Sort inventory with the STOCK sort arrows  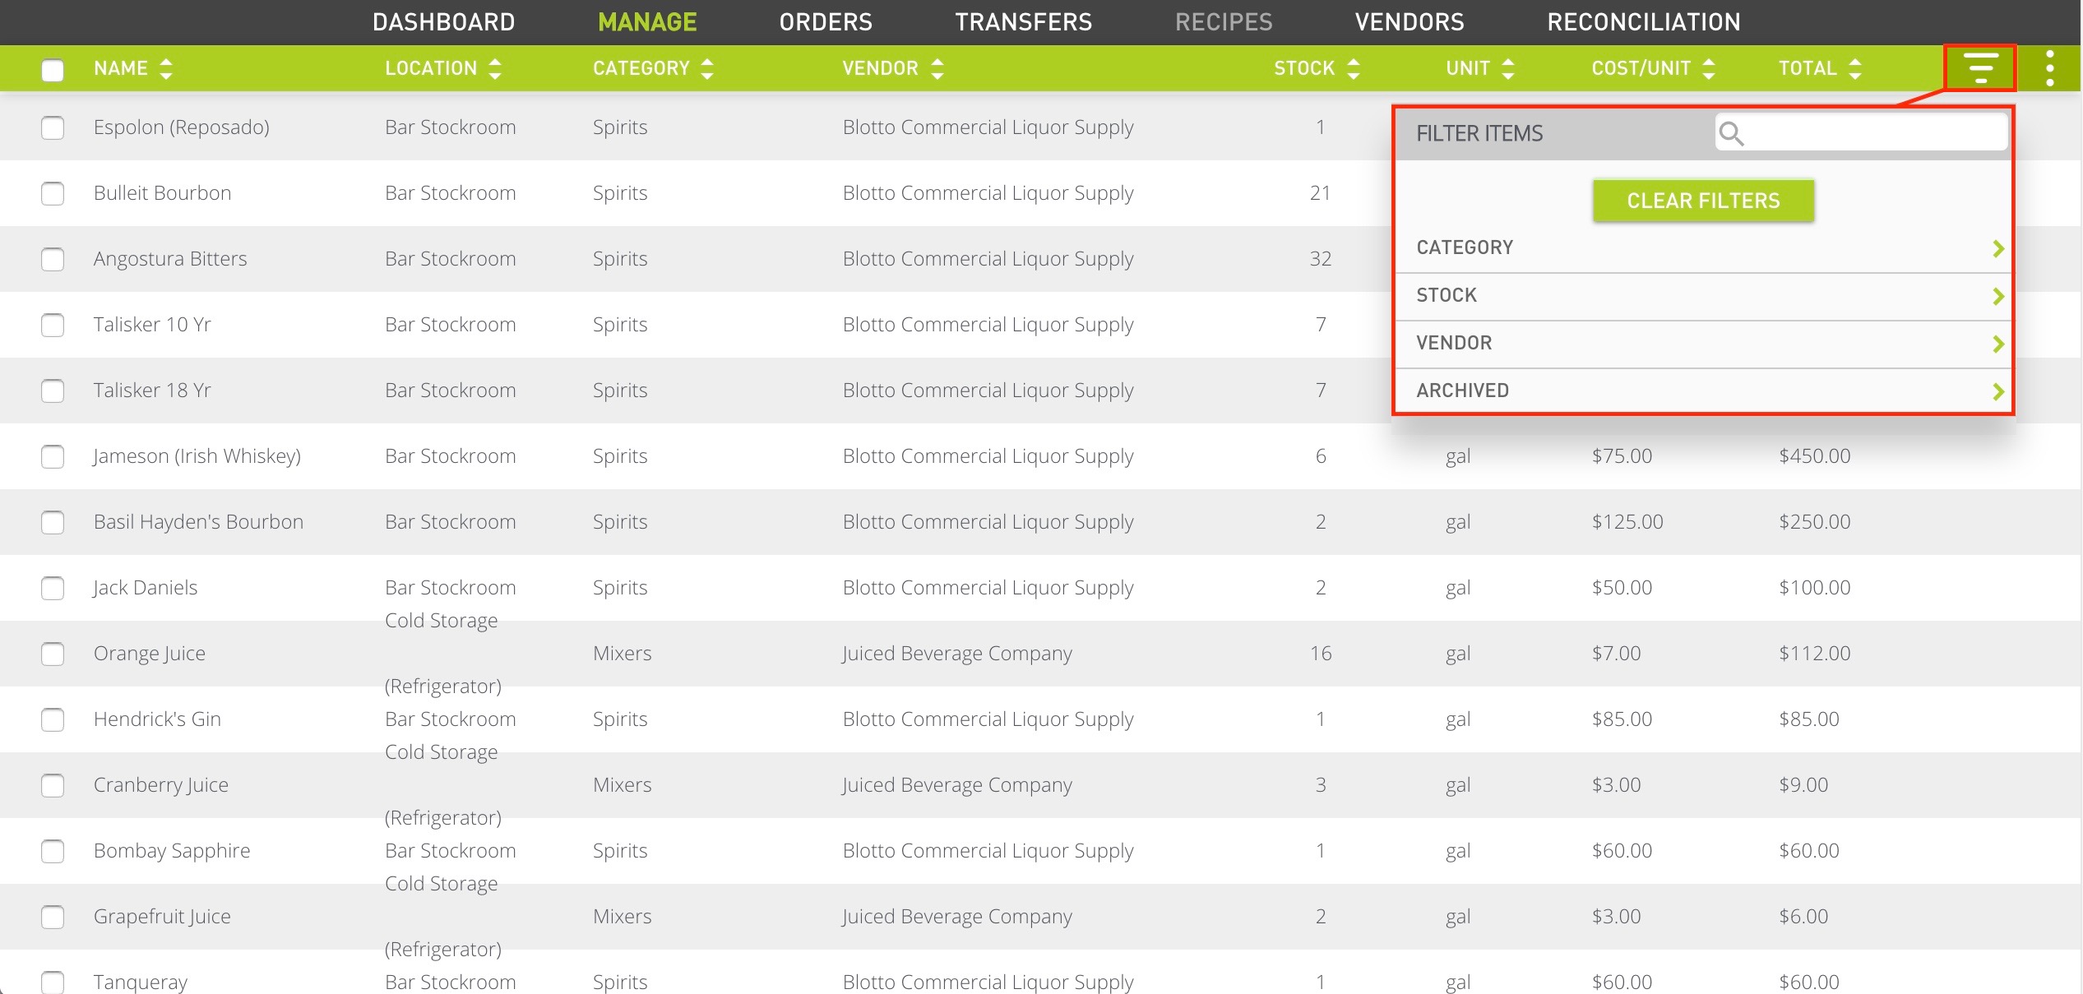point(1354,68)
